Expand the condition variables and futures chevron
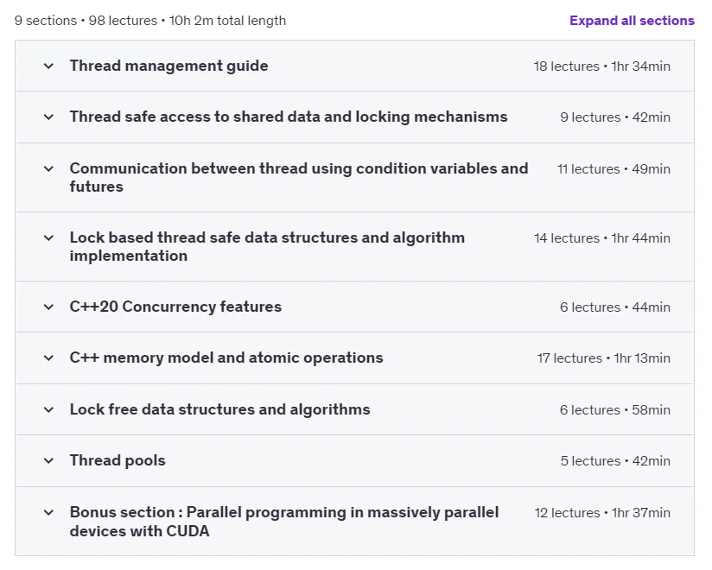Viewport: 712px width, 570px height. [48, 168]
